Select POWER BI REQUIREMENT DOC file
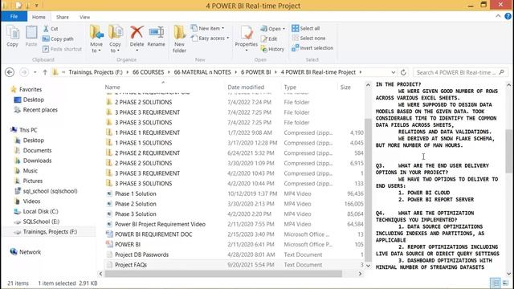 point(153,234)
